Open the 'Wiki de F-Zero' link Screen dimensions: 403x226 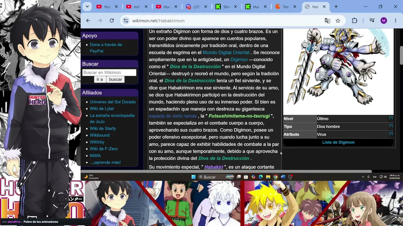pos(104,149)
